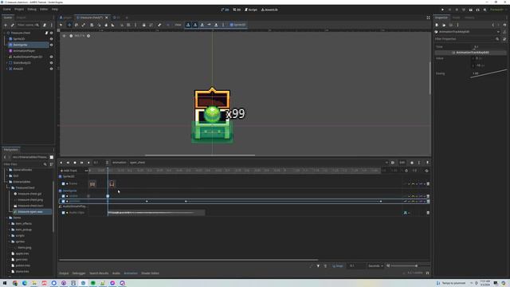Open the Debug menu

(x=32, y=10)
